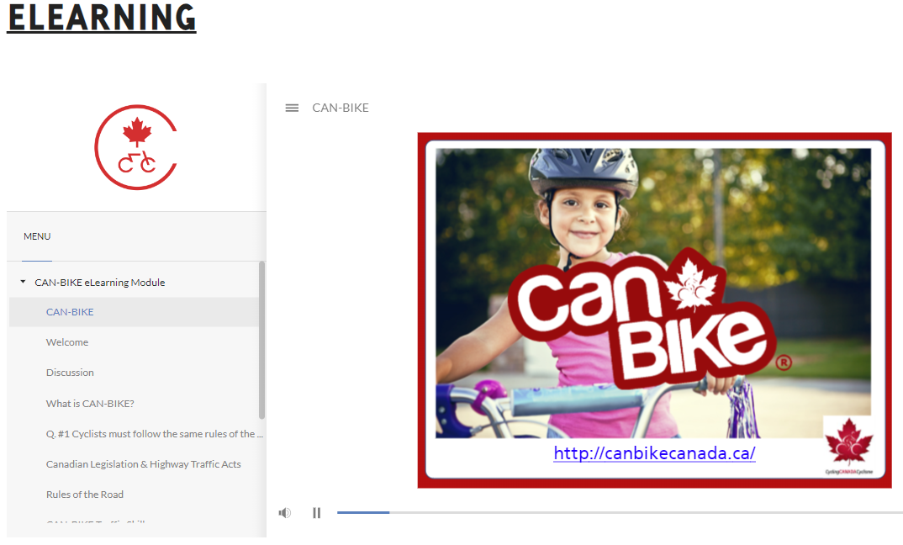The height and width of the screenshot is (545, 903).
Task: Click the CAN-BIKE slide title text
Action: coord(341,108)
